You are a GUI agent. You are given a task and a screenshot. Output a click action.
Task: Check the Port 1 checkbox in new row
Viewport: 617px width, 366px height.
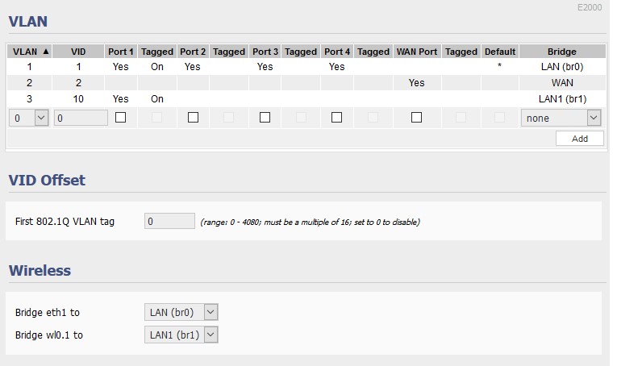(120, 117)
